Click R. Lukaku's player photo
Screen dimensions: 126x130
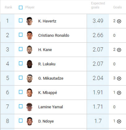click(30, 64)
